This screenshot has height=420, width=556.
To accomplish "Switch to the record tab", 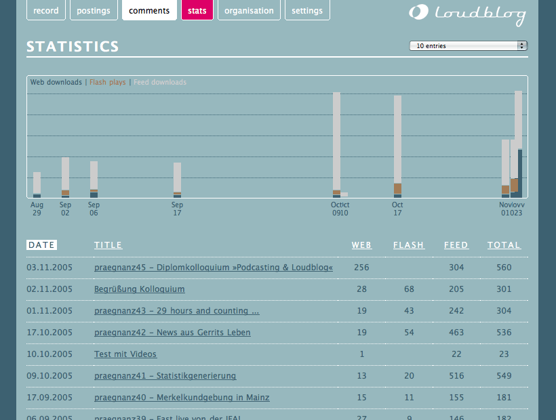I will (46, 10).
